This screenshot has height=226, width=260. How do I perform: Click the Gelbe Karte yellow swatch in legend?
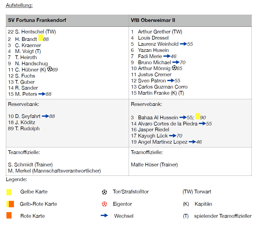point(9,192)
